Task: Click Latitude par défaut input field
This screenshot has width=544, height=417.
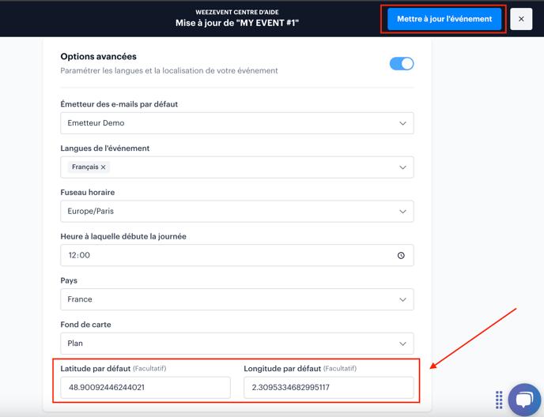Action: tap(145, 387)
